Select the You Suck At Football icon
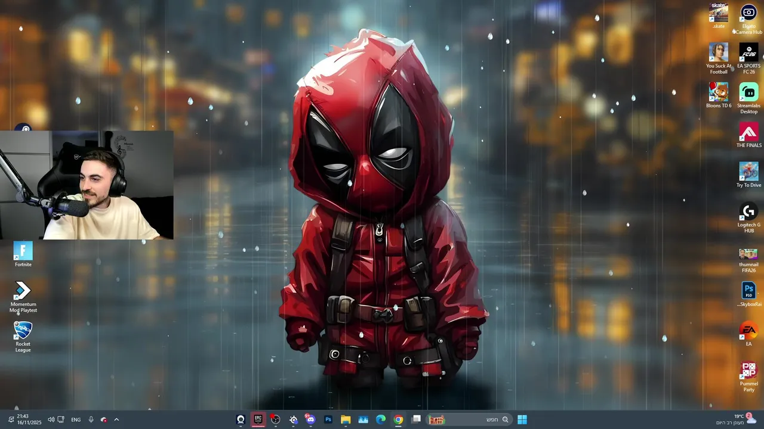The height and width of the screenshot is (429, 764). click(719, 59)
